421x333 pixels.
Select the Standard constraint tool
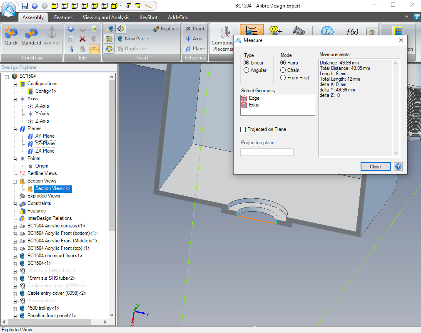(30, 35)
